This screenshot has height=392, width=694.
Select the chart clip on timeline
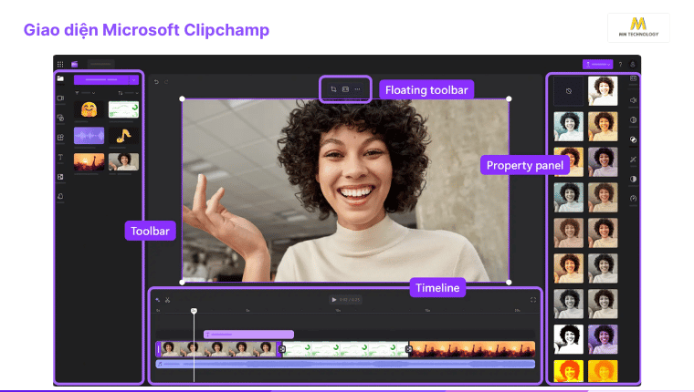coord(345,349)
